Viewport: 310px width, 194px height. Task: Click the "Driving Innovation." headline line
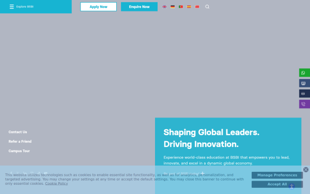click(x=201, y=144)
